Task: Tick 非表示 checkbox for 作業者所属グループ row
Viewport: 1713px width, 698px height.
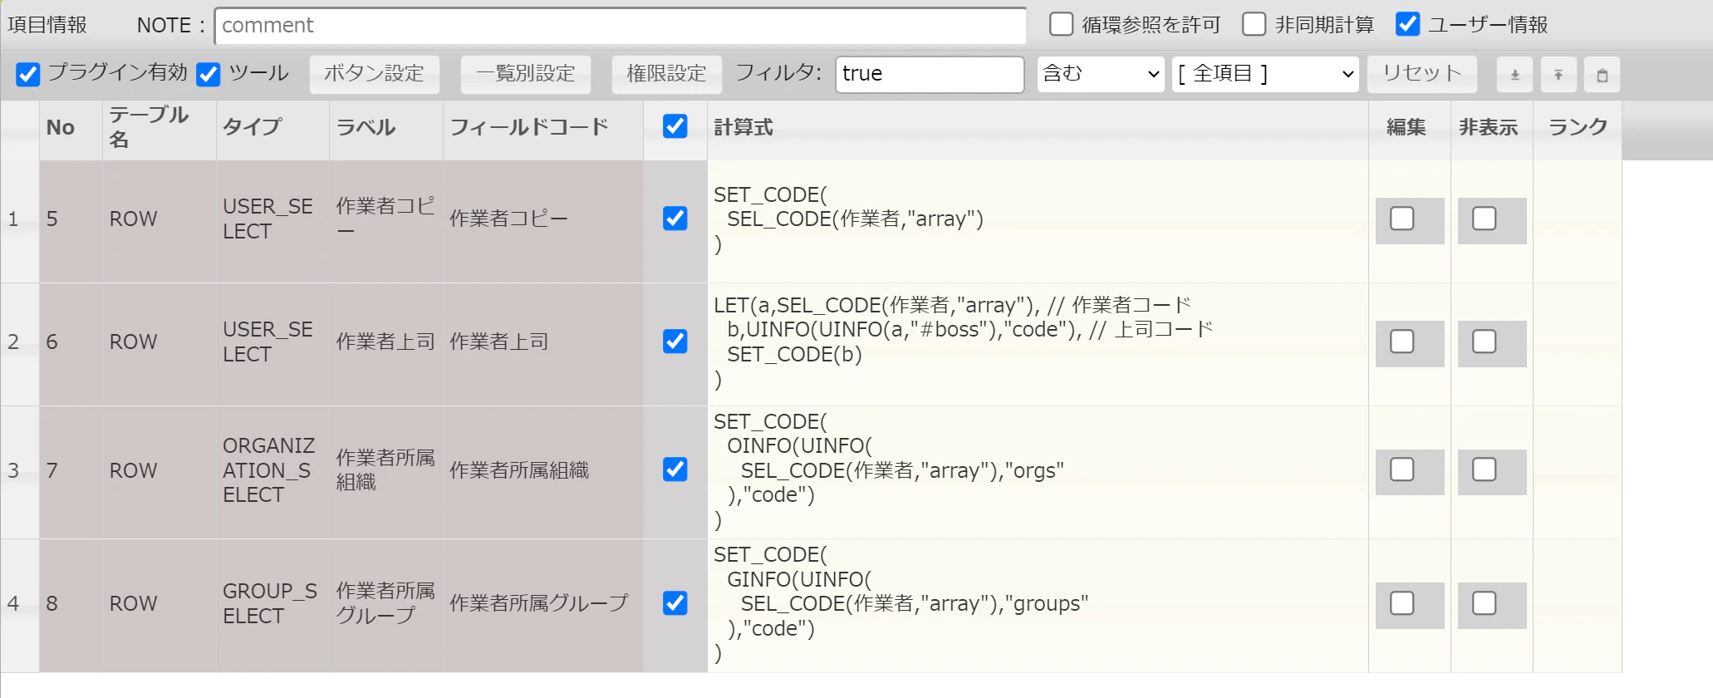Action: [x=1485, y=602]
